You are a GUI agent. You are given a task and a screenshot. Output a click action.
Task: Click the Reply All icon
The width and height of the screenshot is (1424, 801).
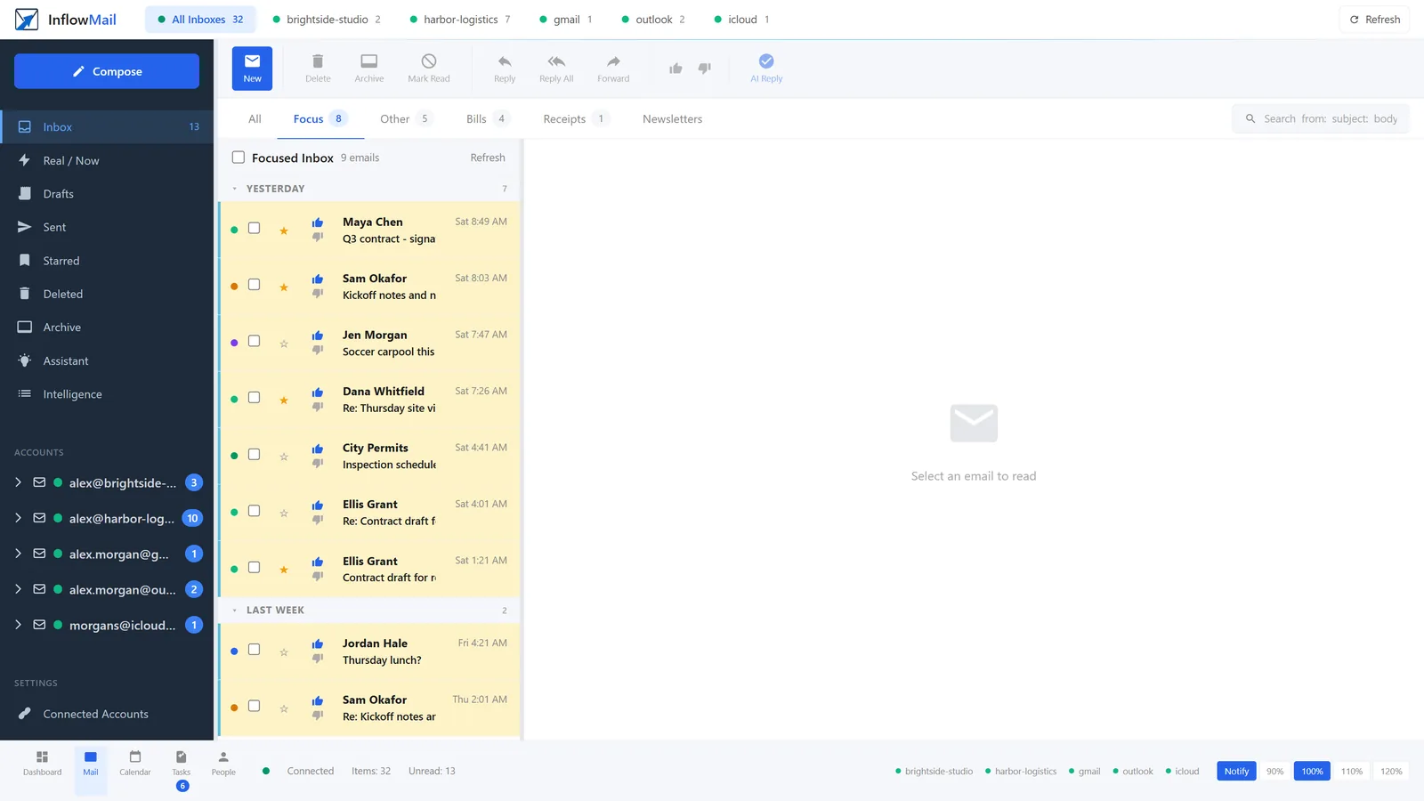(x=556, y=61)
